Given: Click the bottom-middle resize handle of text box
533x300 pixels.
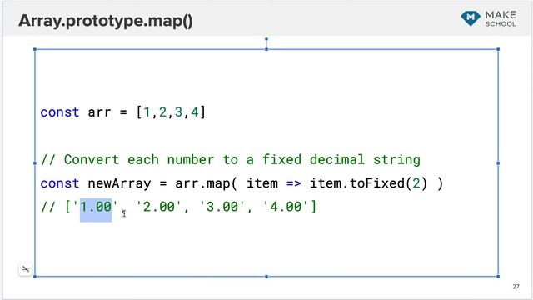Looking at the screenshot, I should pyautogui.click(x=266, y=277).
